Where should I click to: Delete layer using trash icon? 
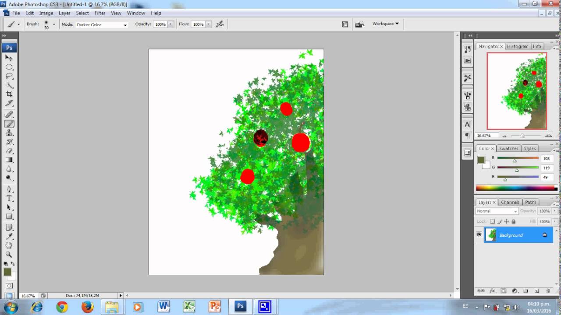548,291
